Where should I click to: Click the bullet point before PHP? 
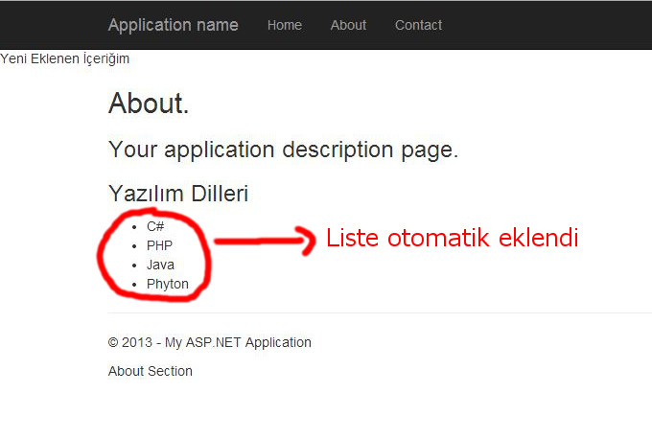tap(134, 246)
